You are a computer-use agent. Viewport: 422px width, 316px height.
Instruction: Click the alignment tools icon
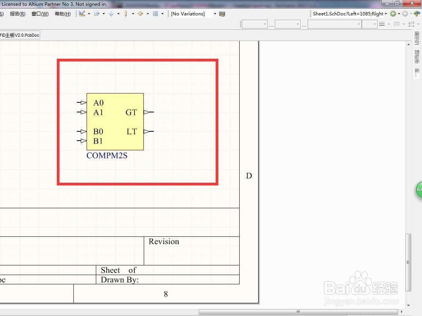(x=97, y=14)
